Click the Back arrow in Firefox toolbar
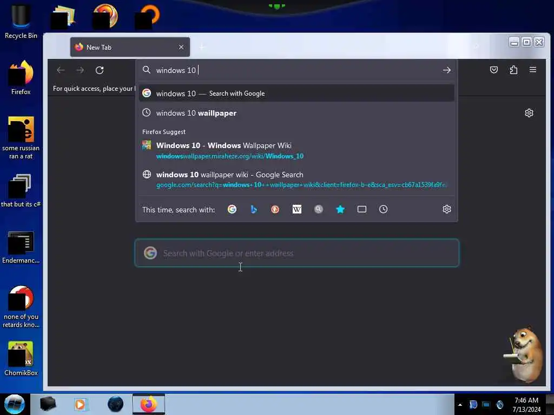Image resolution: width=554 pixels, height=415 pixels. click(61, 70)
